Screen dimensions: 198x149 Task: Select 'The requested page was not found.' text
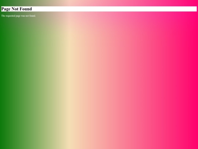tap(18, 16)
